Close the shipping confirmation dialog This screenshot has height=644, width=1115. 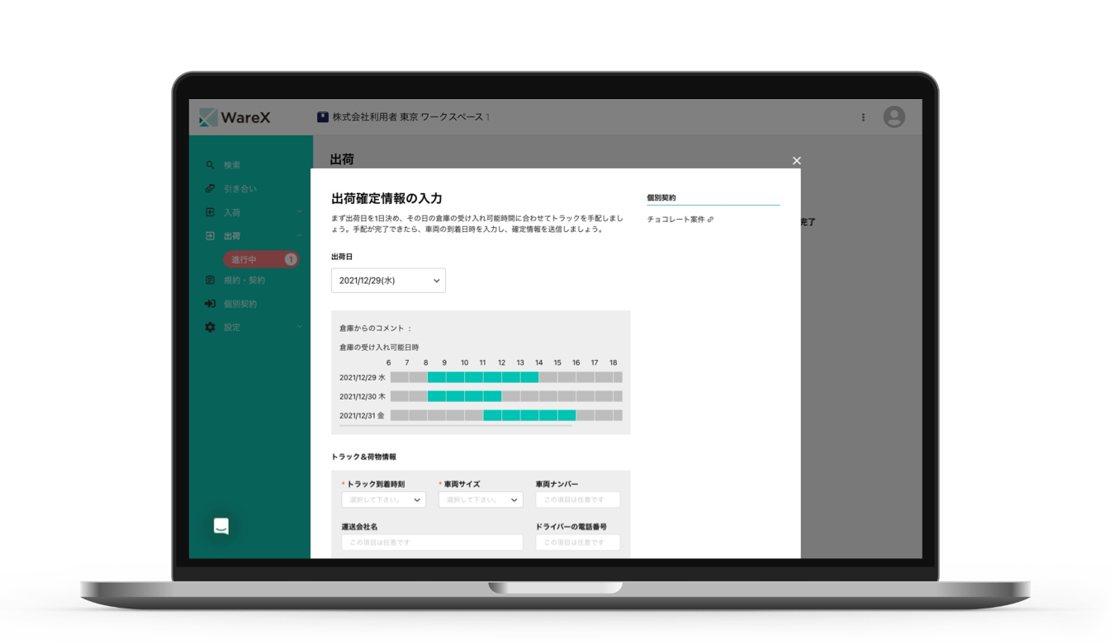pyautogui.click(x=796, y=161)
